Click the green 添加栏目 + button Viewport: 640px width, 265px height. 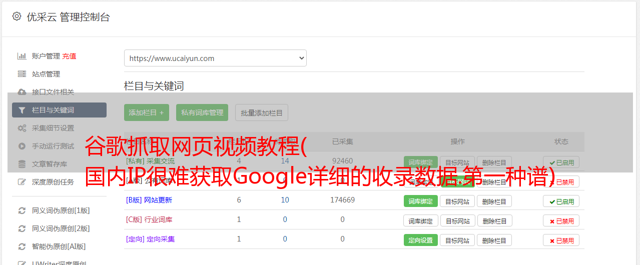point(147,112)
